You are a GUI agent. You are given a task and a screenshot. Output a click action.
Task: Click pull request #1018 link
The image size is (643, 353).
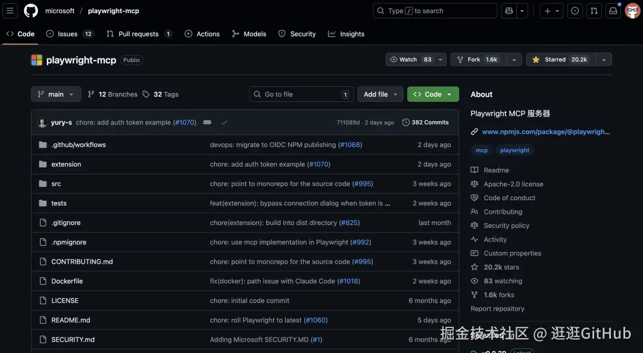[x=348, y=281]
